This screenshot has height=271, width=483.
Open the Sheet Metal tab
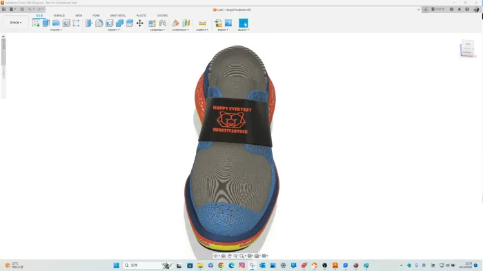118,15
